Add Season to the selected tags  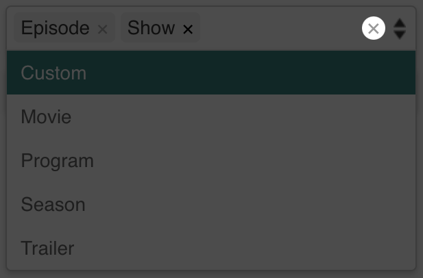tap(211, 204)
